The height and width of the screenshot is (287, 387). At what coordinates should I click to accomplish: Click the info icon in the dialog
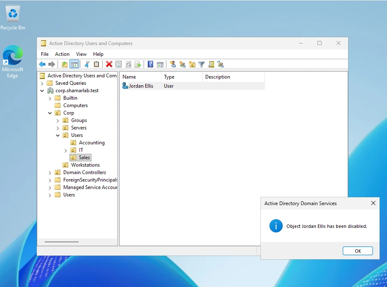pos(276,226)
